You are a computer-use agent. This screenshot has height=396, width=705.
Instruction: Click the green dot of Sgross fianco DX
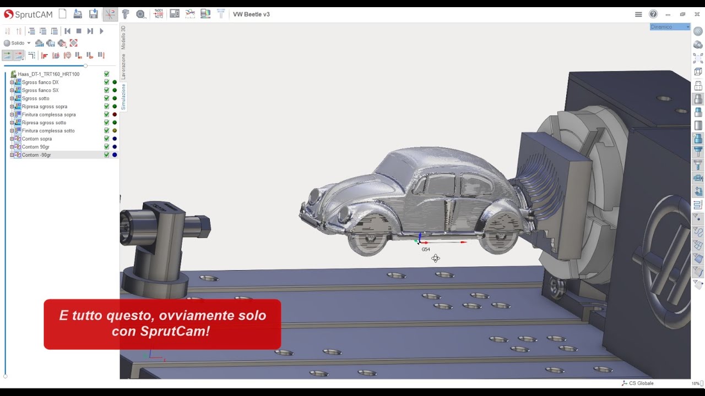pyautogui.click(x=115, y=82)
